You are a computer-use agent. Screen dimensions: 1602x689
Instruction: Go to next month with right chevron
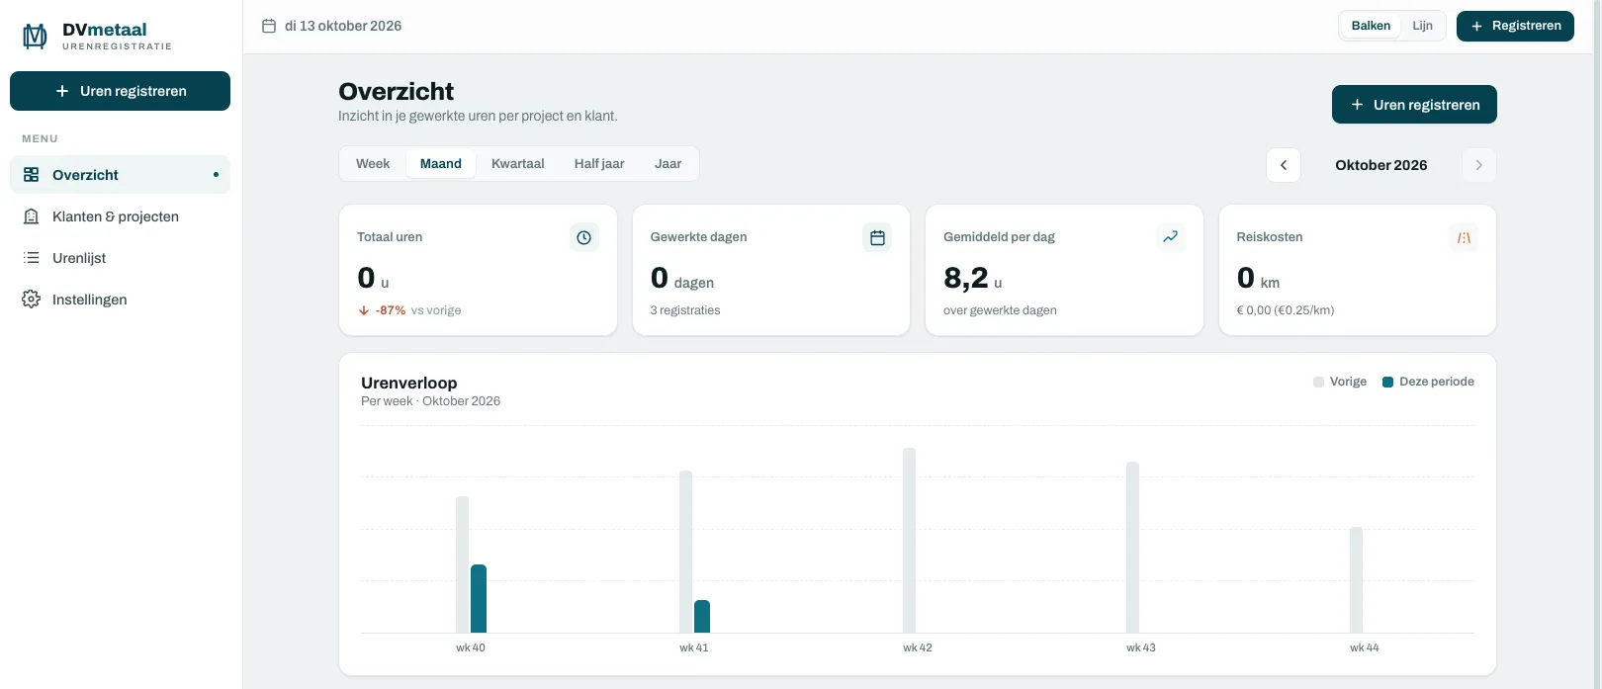[x=1479, y=165]
